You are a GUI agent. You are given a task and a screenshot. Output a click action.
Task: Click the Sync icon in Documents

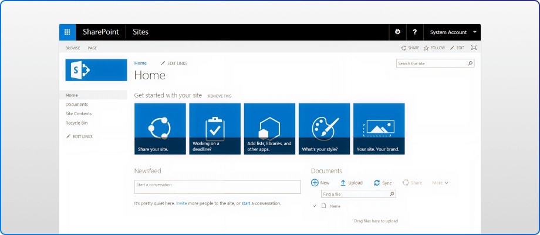click(x=377, y=183)
